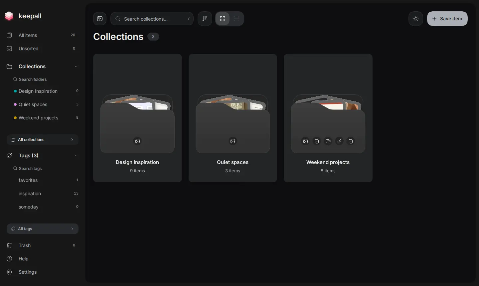The height and width of the screenshot is (286, 479).
Task: Click the "3 items" text under Quiet spaces
Action: click(233, 171)
